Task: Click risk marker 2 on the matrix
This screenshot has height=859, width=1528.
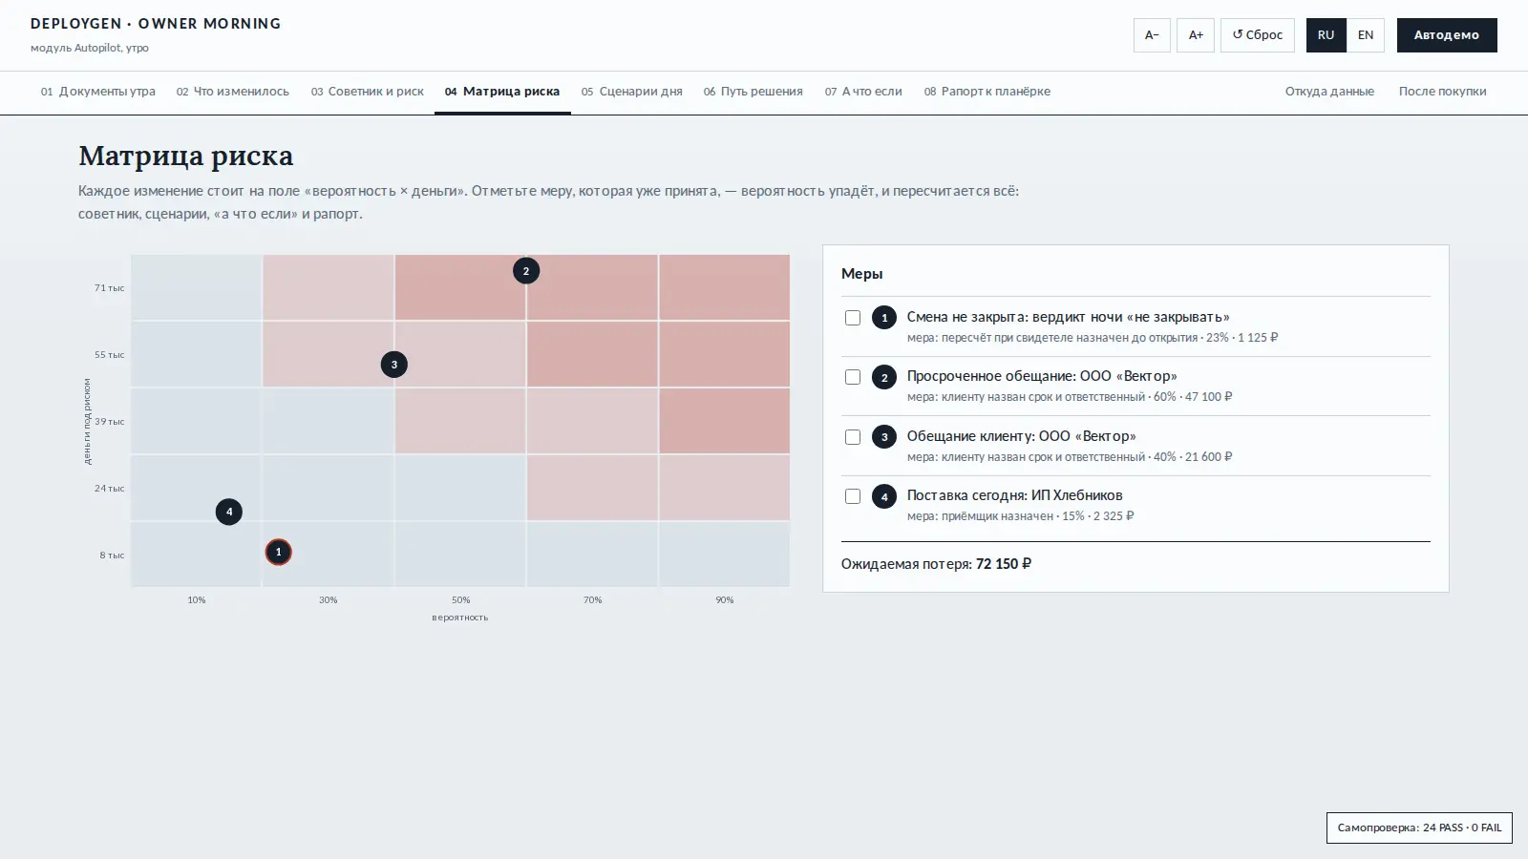Action: click(x=526, y=271)
